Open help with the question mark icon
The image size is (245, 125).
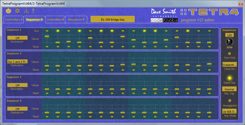coord(33,11)
